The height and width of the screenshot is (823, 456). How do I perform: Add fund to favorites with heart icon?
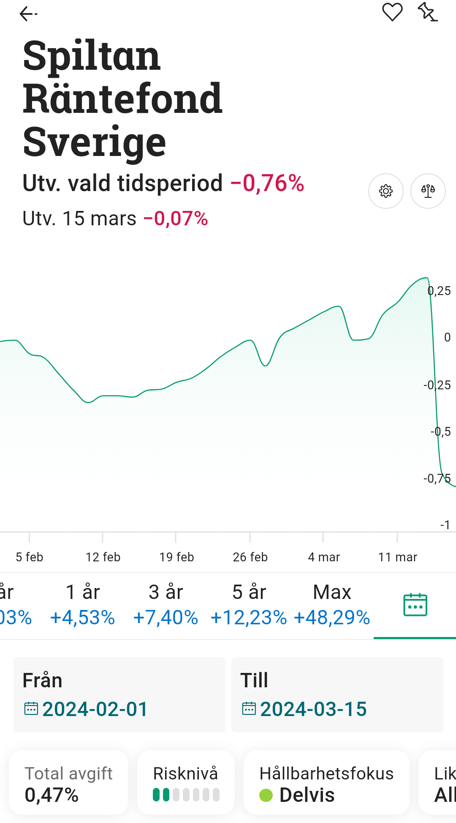392,12
